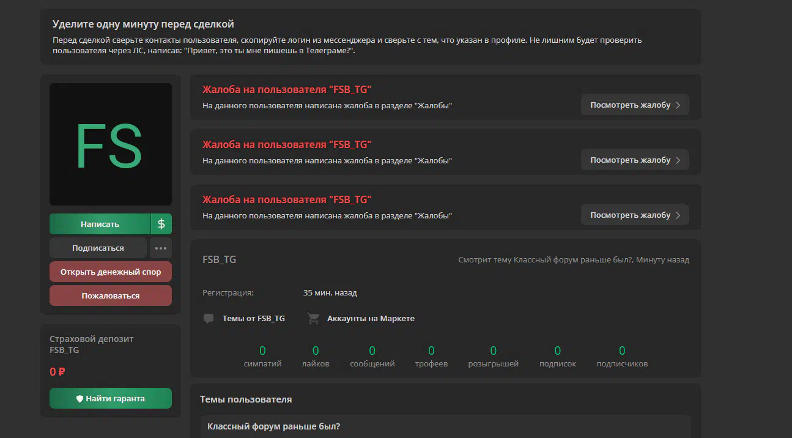Screen dimensions: 792x438
Task: Click the Написать message button
Action: coord(100,224)
